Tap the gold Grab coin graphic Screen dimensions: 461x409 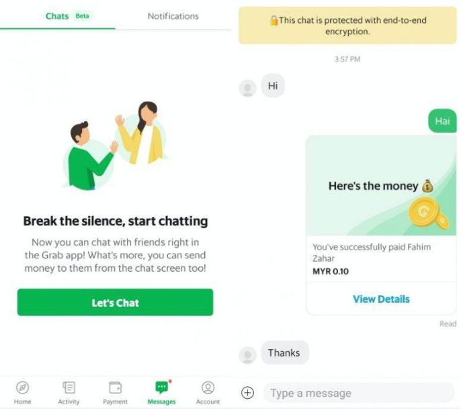tap(429, 213)
